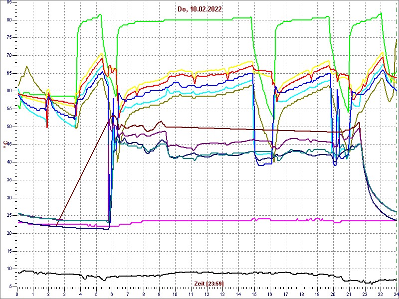Screen dimensions: 399x299
Task: Select the '40' temperature axis label
Action: (9, 162)
